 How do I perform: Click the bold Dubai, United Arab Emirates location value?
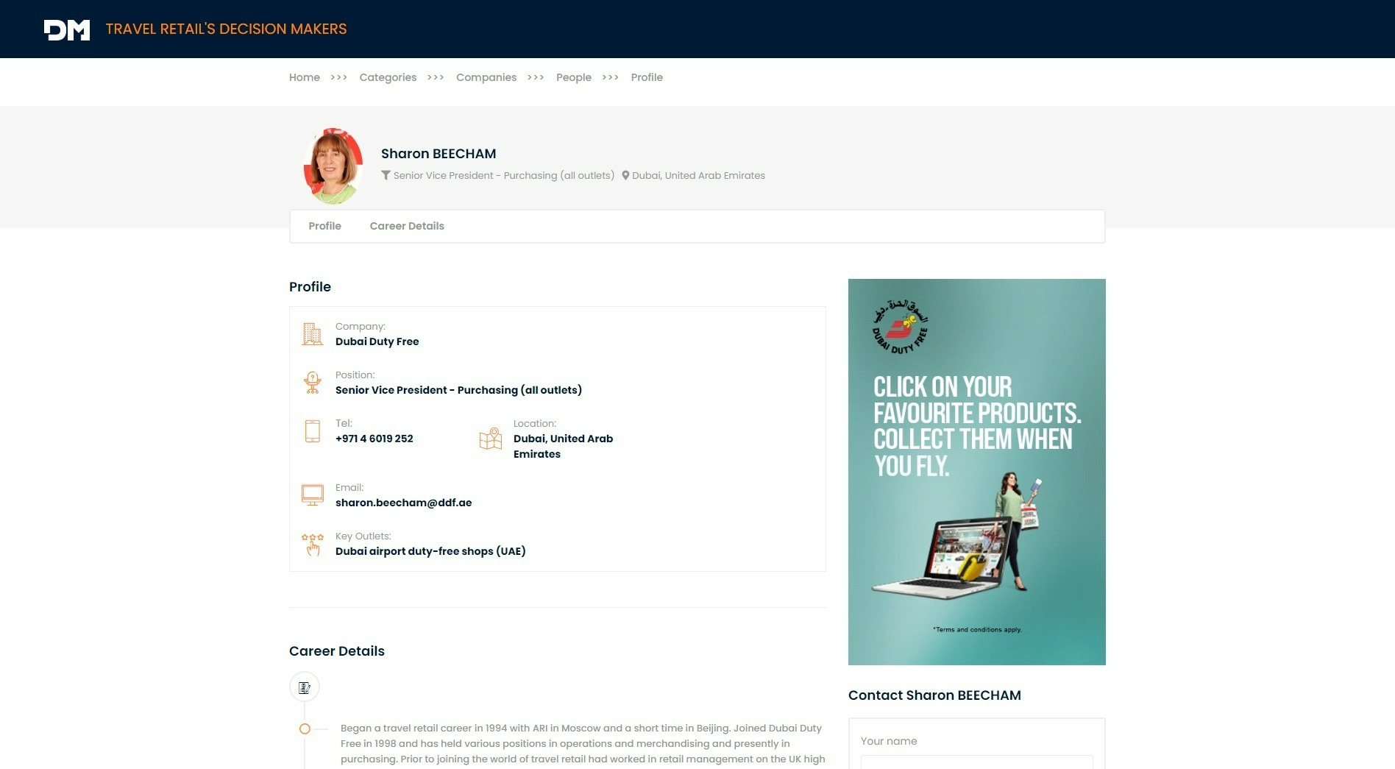tap(563, 447)
